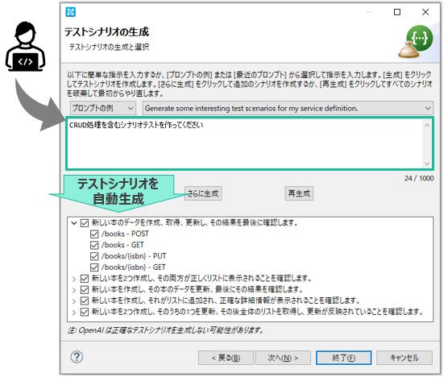Select the /books - POST tree row text

(125, 234)
